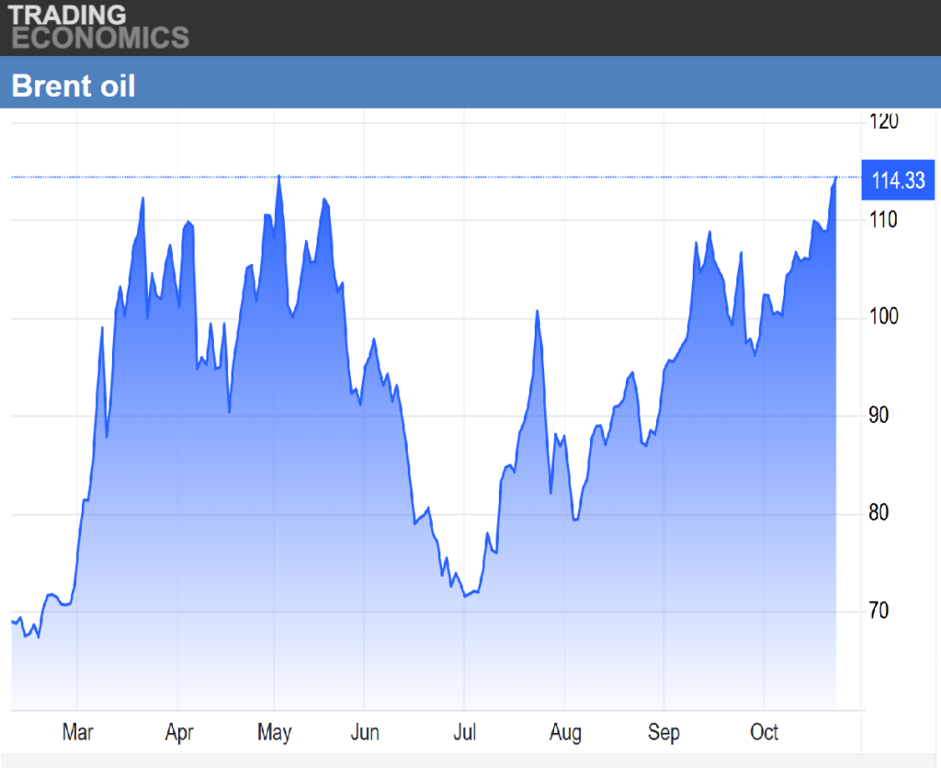941x768 pixels.
Task: Select the Aug label on the time axis
Action: (565, 732)
